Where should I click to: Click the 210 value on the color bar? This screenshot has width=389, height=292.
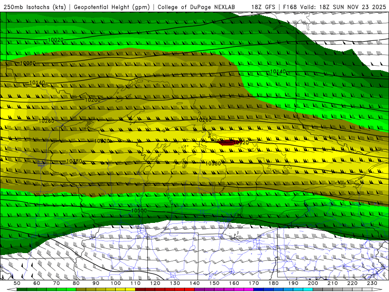coord(333,283)
